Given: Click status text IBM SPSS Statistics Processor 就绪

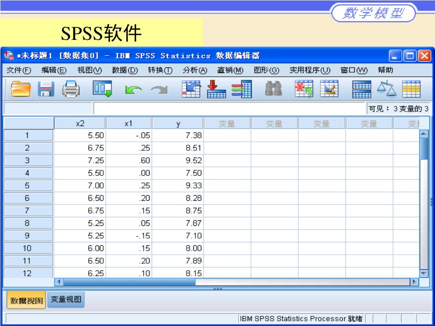Looking at the screenshot, I should click(301, 318).
